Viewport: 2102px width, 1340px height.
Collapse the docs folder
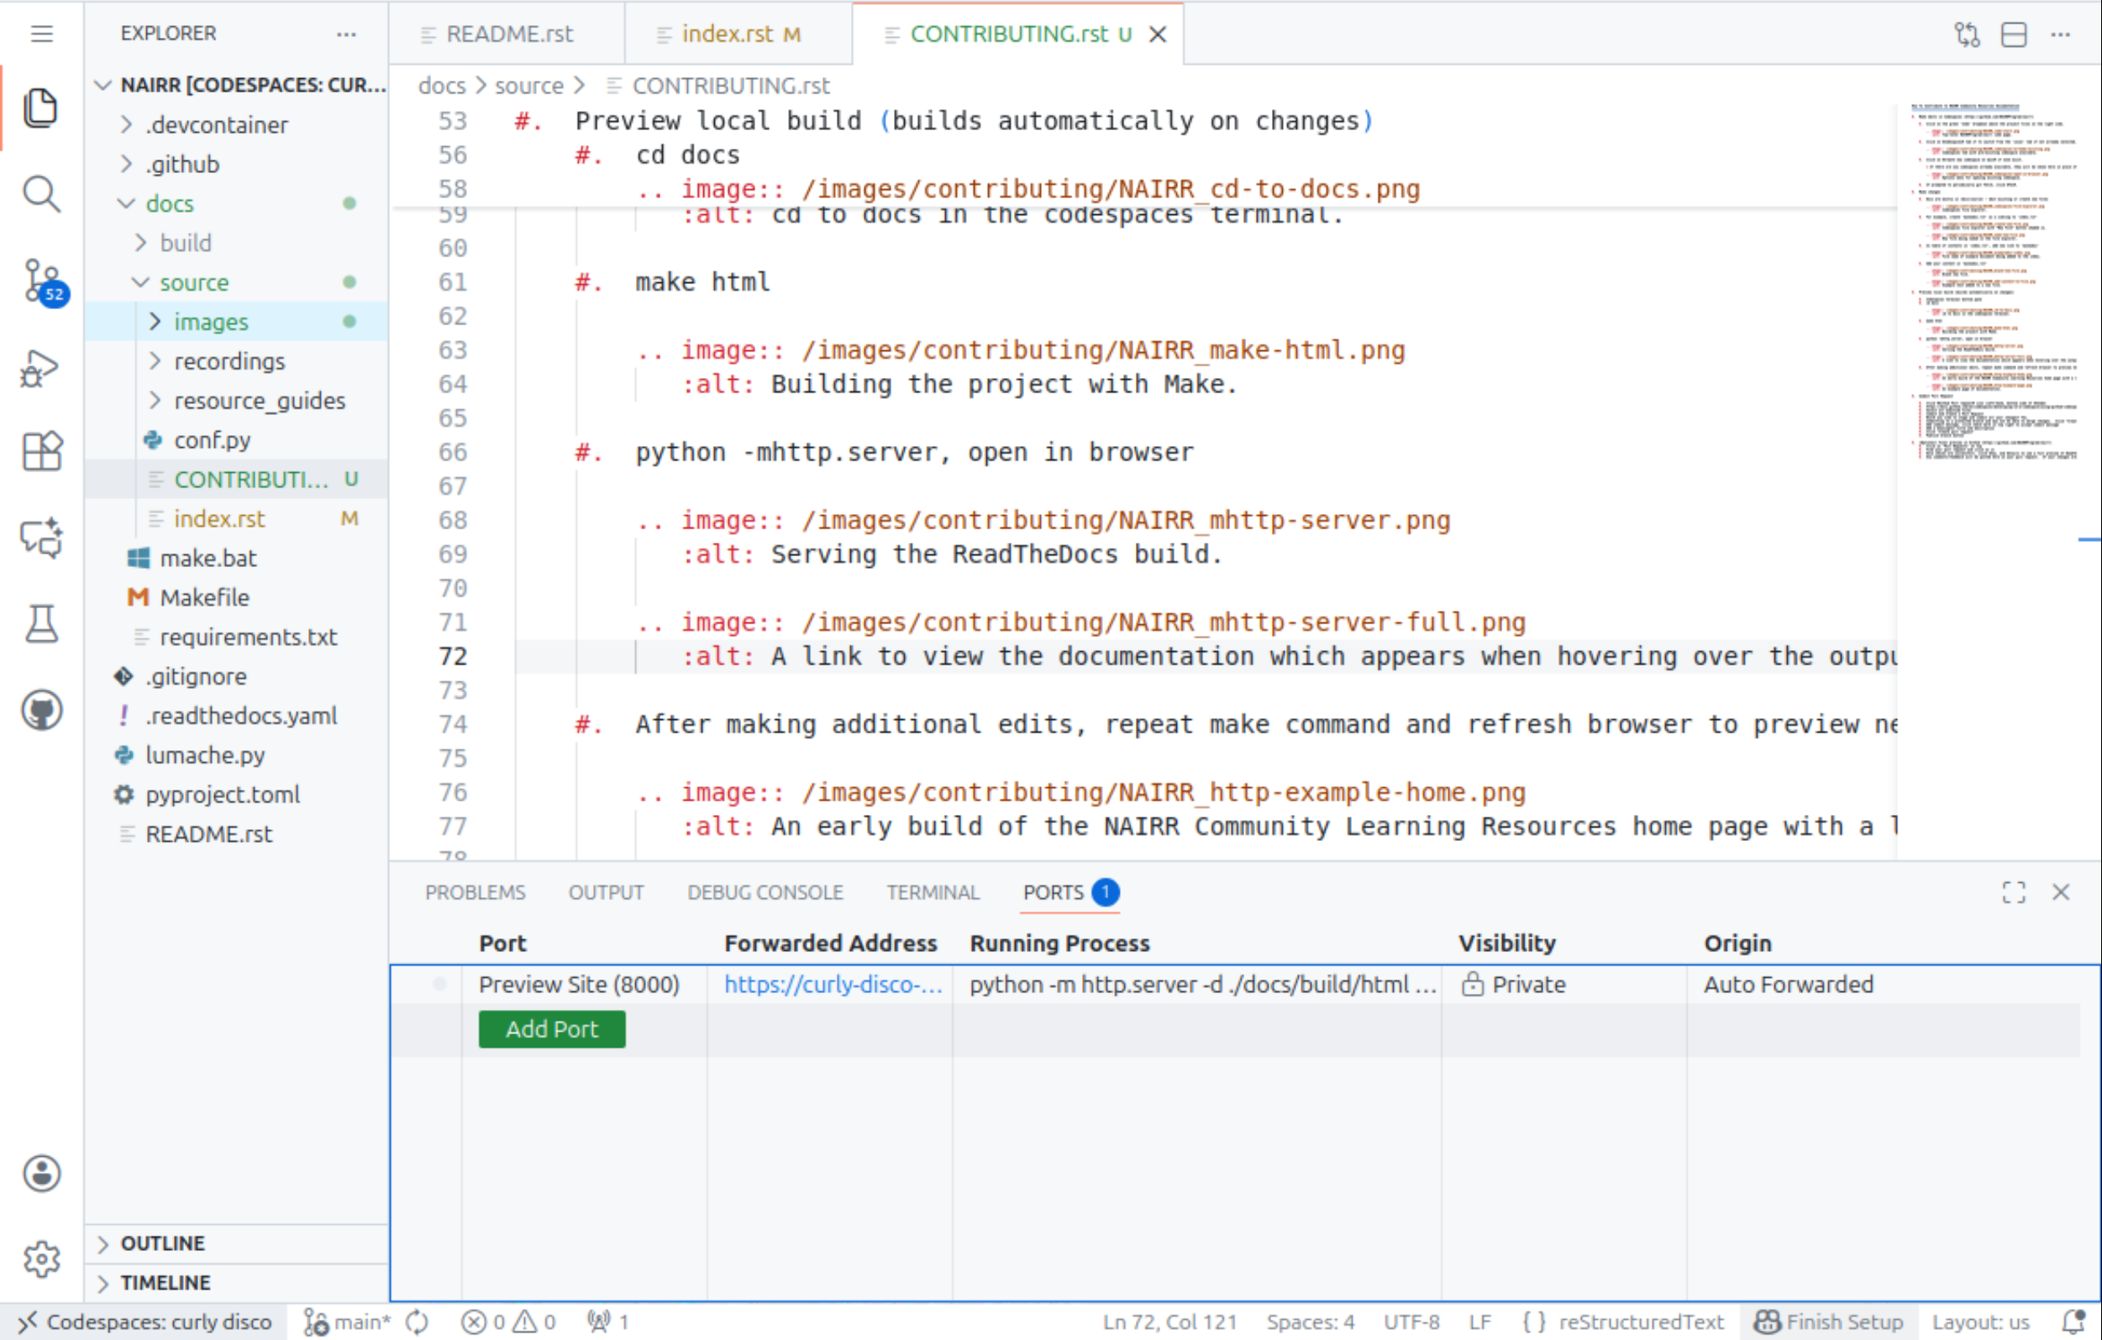tap(236, 203)
